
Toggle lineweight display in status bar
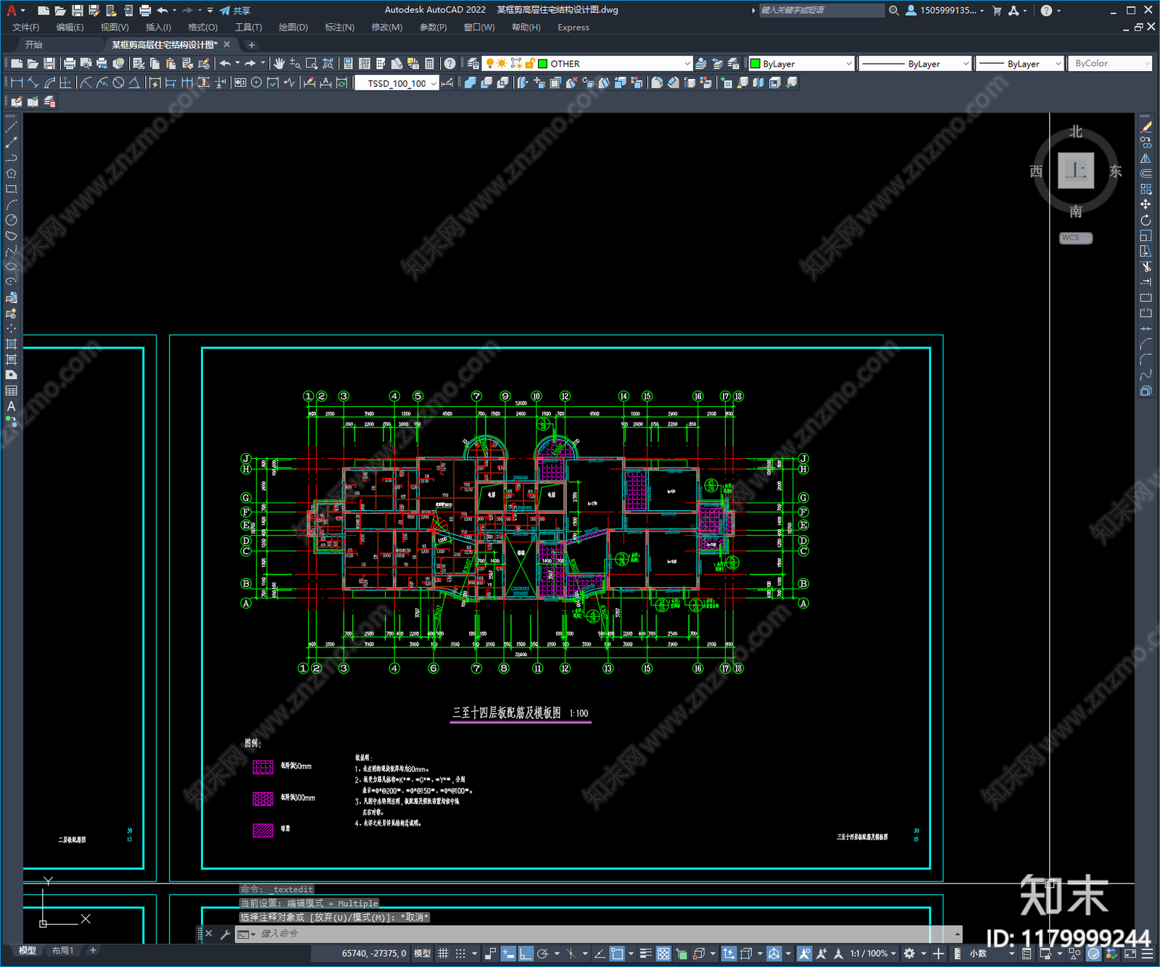point(645,954)
